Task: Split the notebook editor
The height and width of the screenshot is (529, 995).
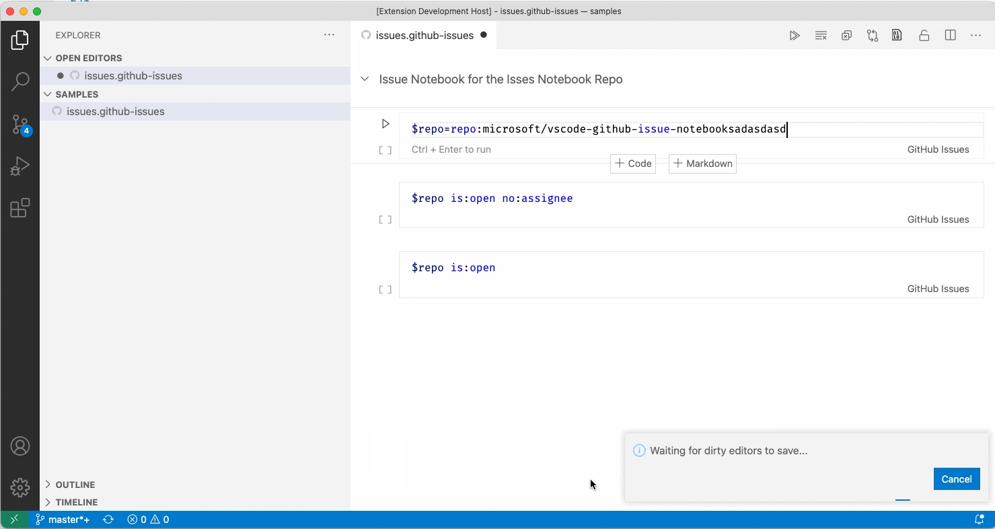Action: click(x=950, y=35)
